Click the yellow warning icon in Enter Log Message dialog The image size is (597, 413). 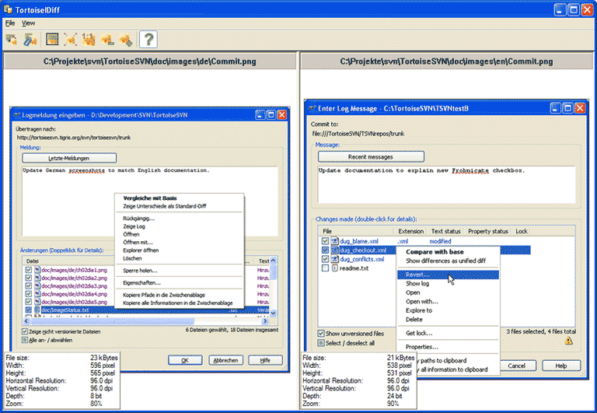pos(570,340)
